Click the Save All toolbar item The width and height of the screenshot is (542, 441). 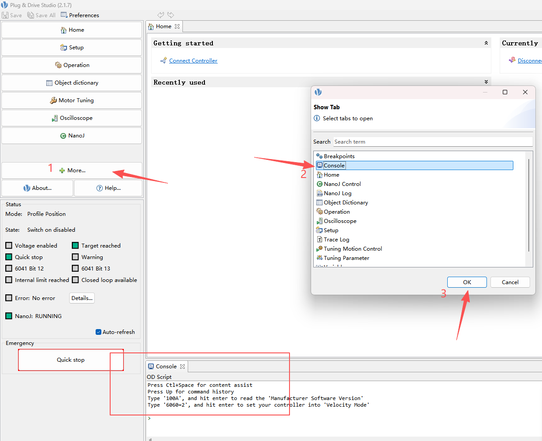(x=41, y=15)
